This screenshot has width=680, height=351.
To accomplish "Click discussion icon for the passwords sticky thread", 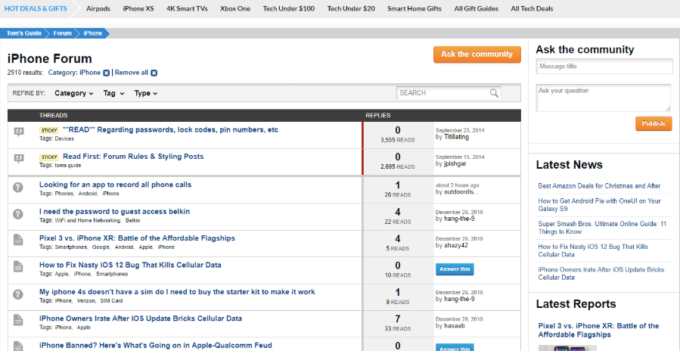I will click(18, 132).
